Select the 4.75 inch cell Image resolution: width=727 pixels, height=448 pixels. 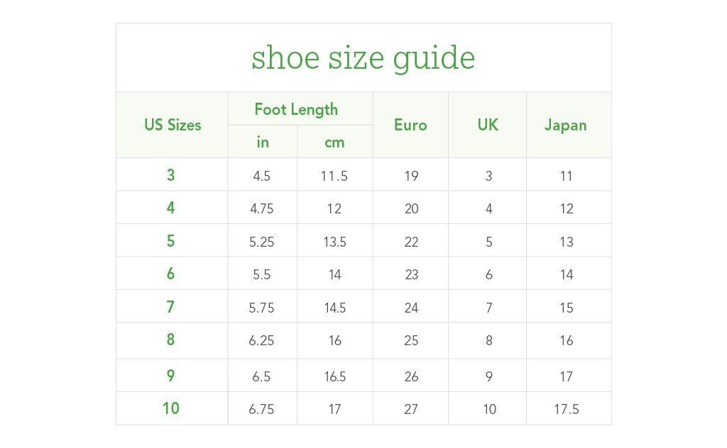tap(261, 209)
